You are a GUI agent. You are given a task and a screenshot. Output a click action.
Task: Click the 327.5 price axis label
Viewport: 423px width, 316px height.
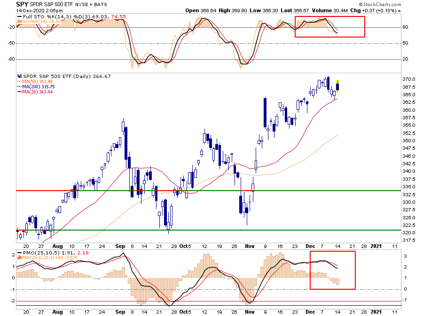click(x=409, y=210)
